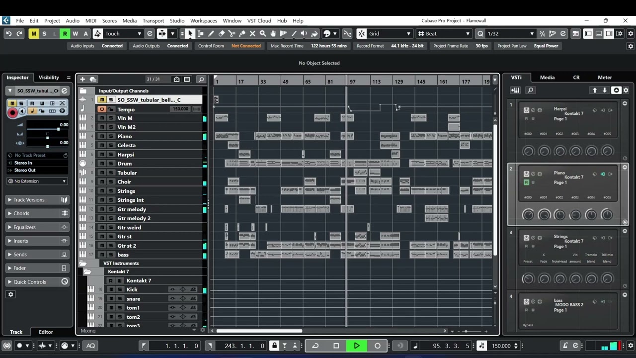Toggle record enable in Inspector
The height and width of the screenshot is (358, 636).
12,112
